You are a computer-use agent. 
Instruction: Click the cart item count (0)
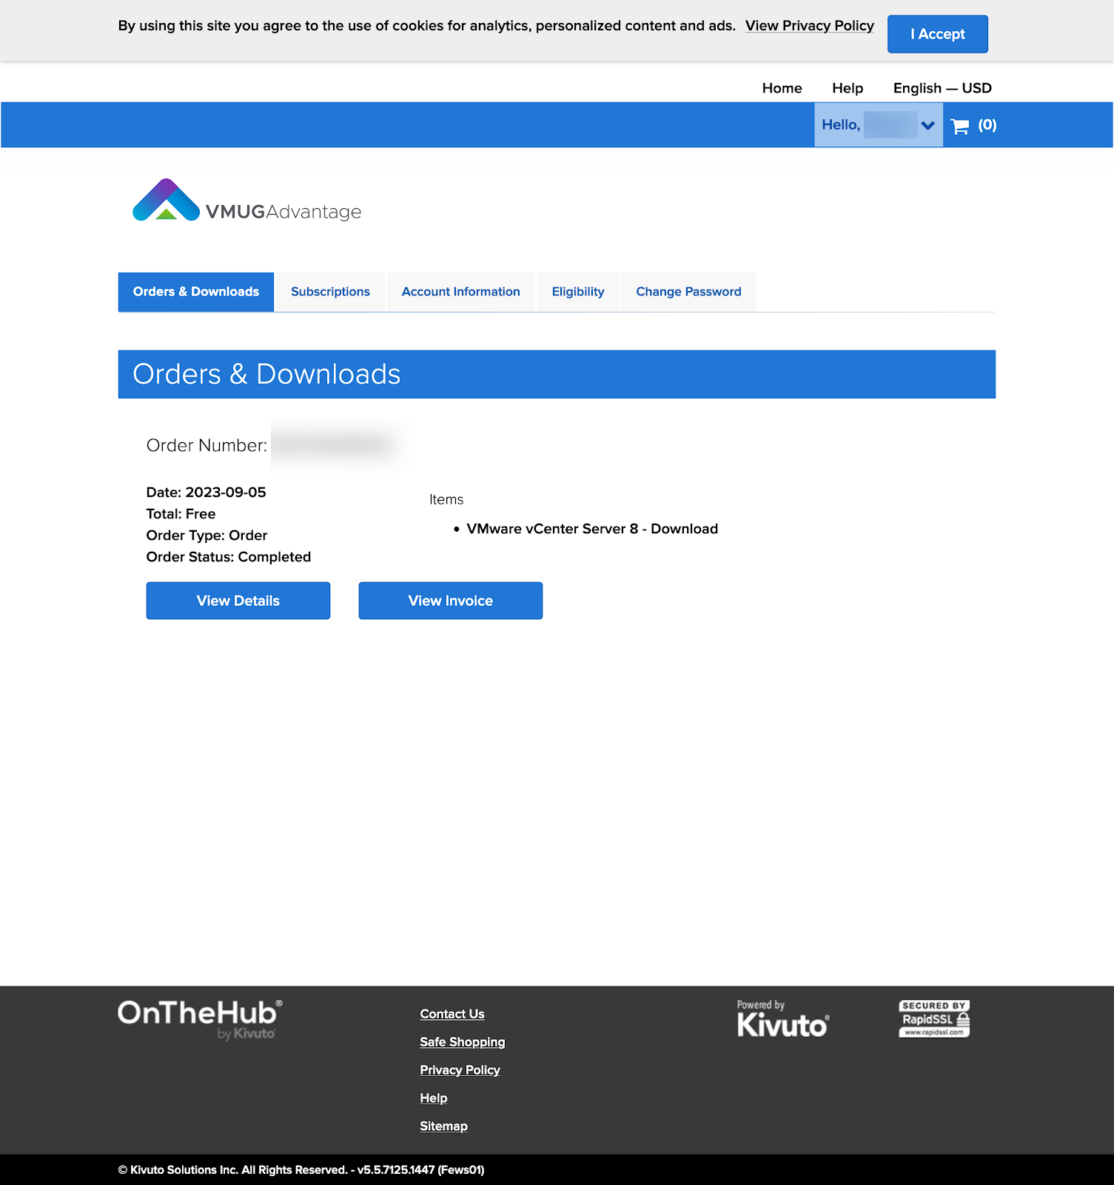[x=987, y=125]
